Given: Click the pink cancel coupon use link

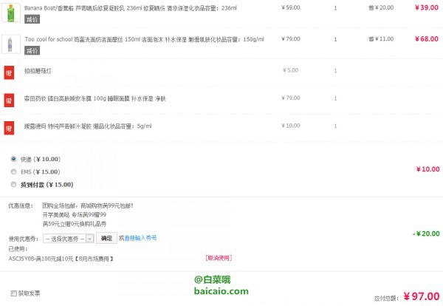Looking at the screenshot, I should coord(219,258).
